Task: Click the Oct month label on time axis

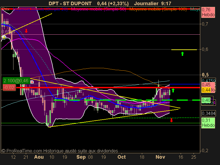Action: click(x=122, y=157)
